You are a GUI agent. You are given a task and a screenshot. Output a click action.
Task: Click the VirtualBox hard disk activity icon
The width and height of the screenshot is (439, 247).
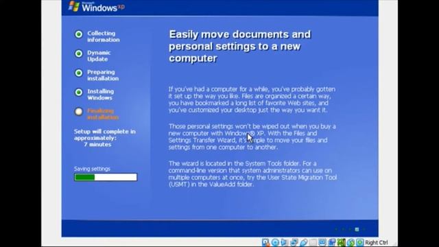265,242
